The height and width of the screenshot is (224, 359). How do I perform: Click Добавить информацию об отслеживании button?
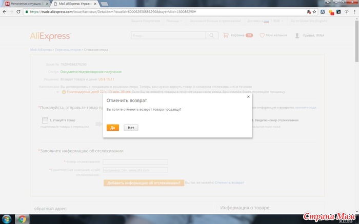pos(144,183)
